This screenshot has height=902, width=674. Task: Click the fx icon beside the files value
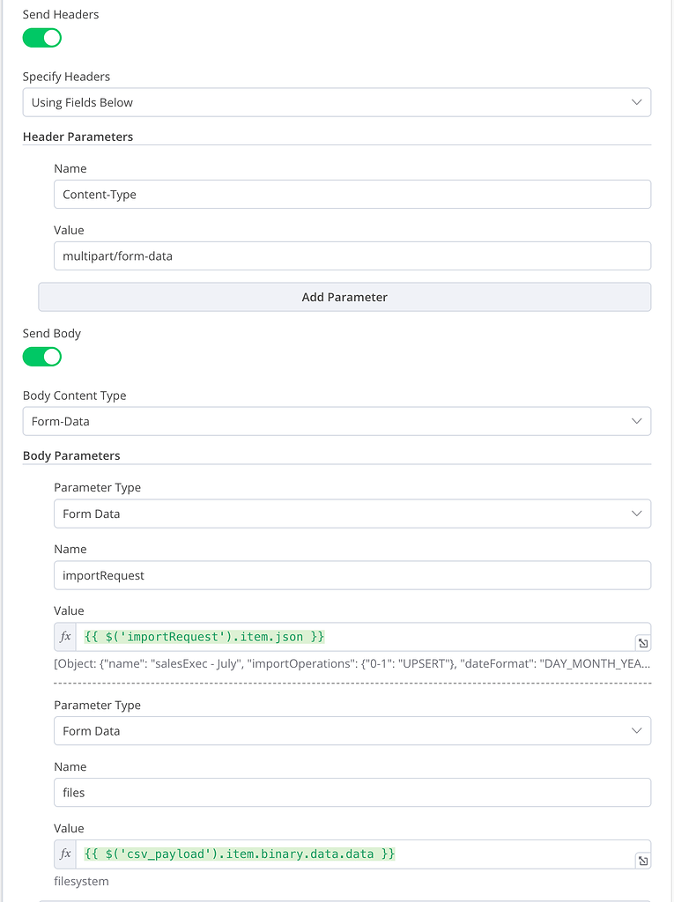[x=65, y=854]
